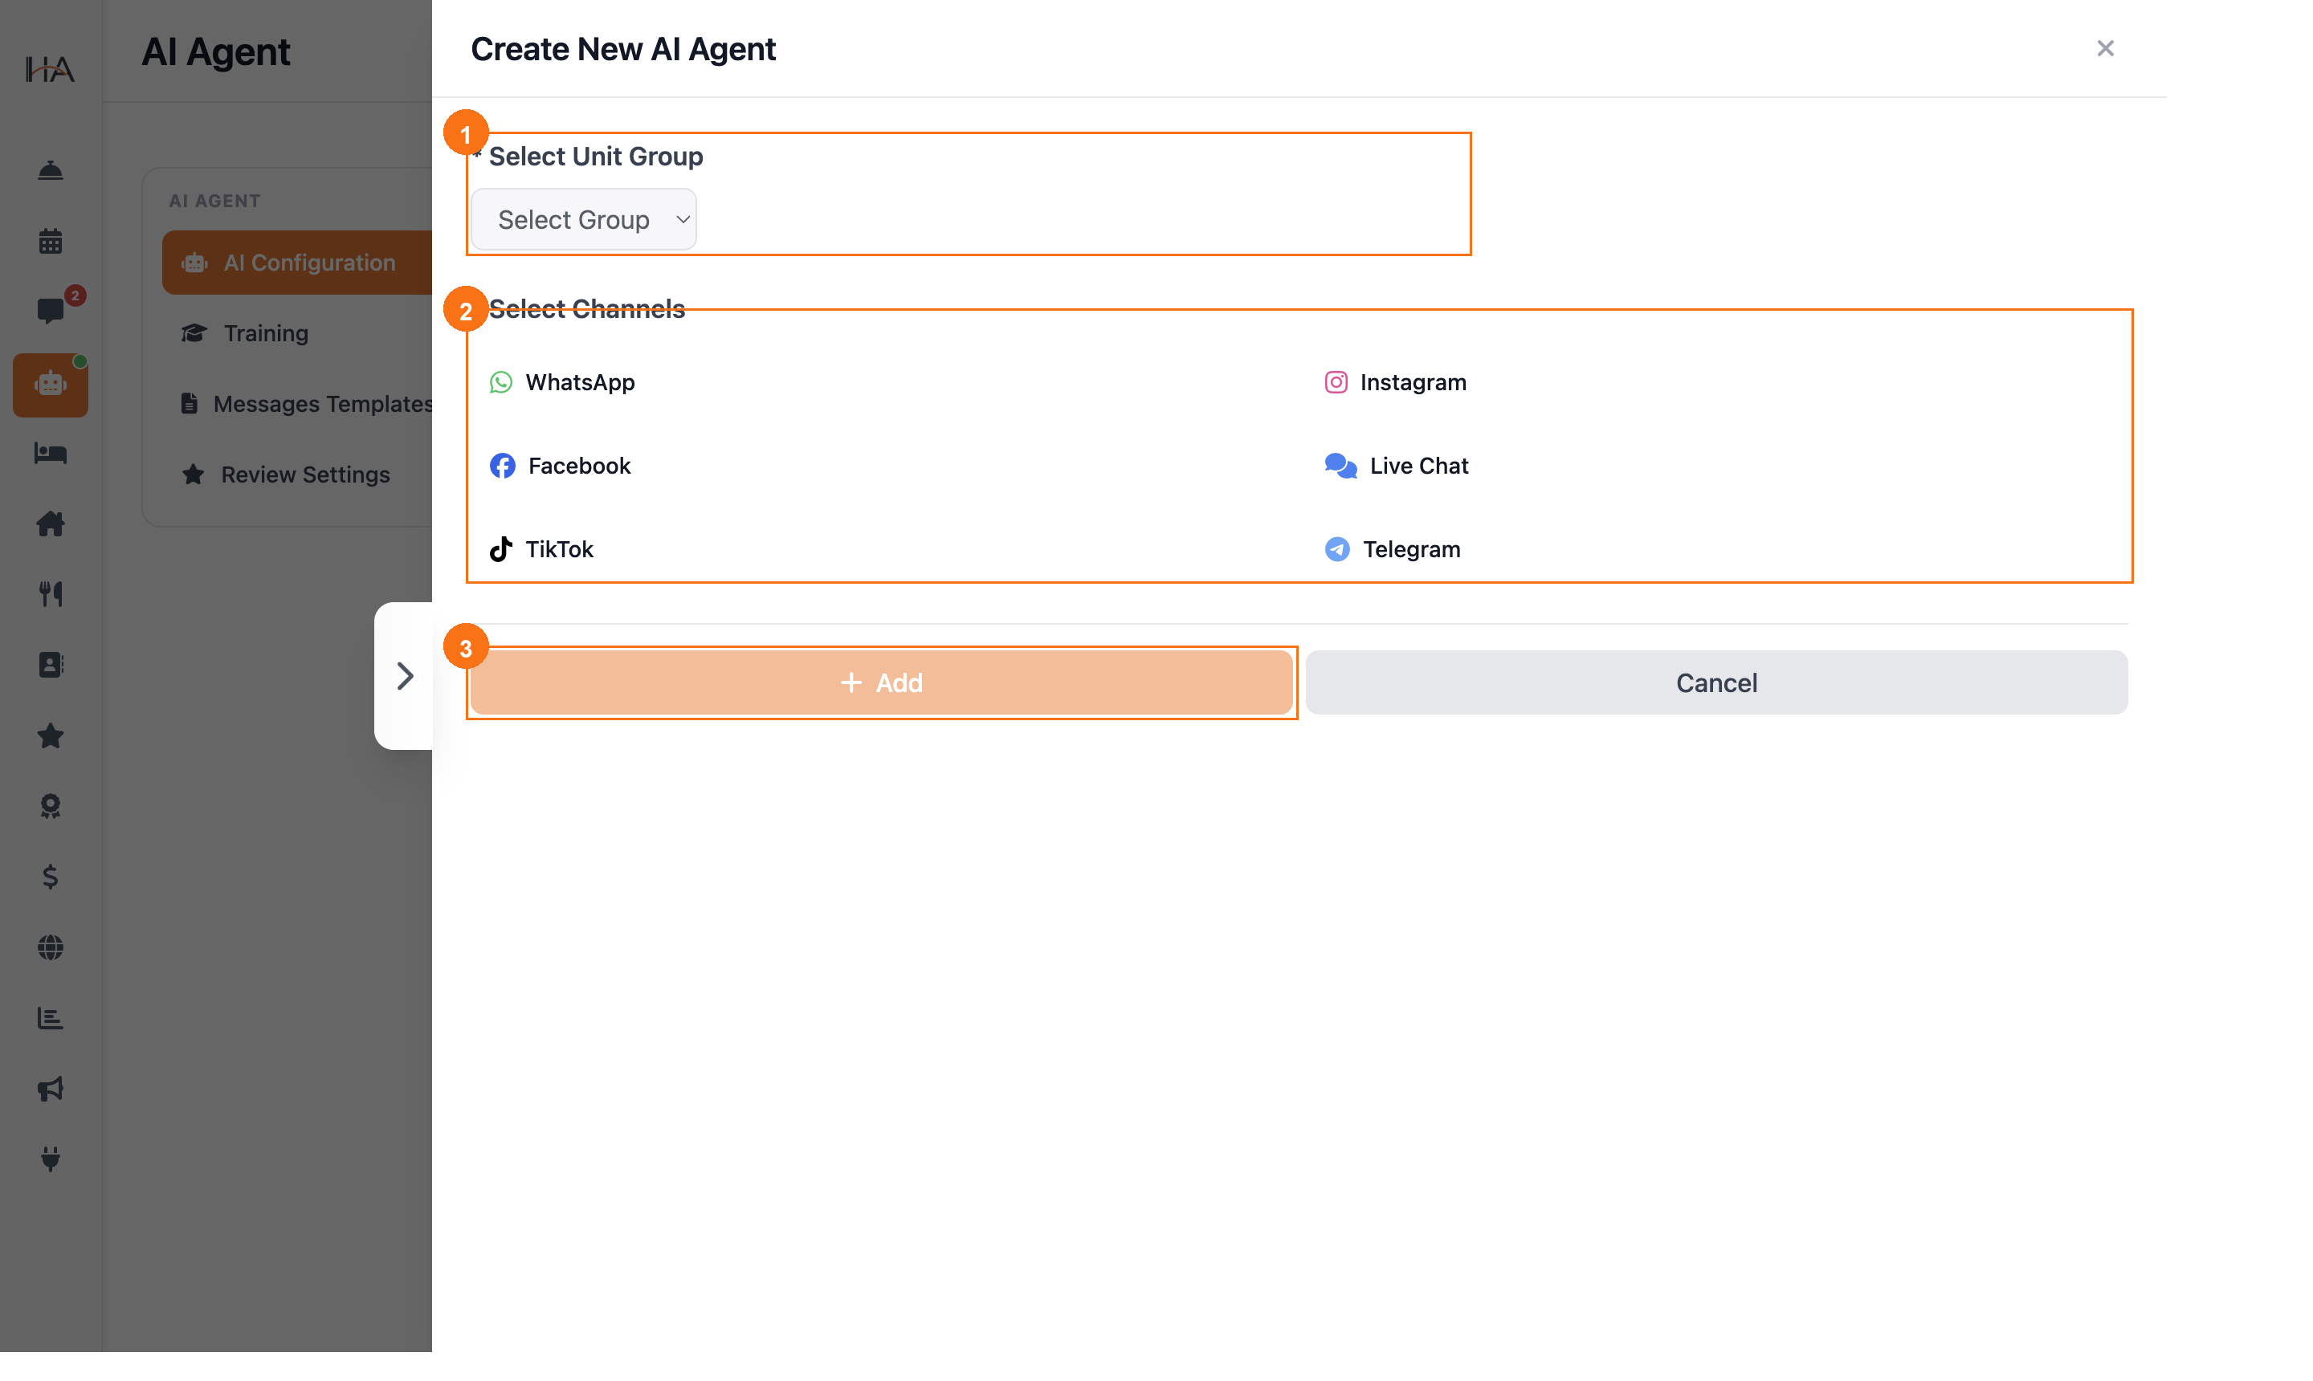
Task: Select the Instagram channel
Action: click(x=1394, y=382)
